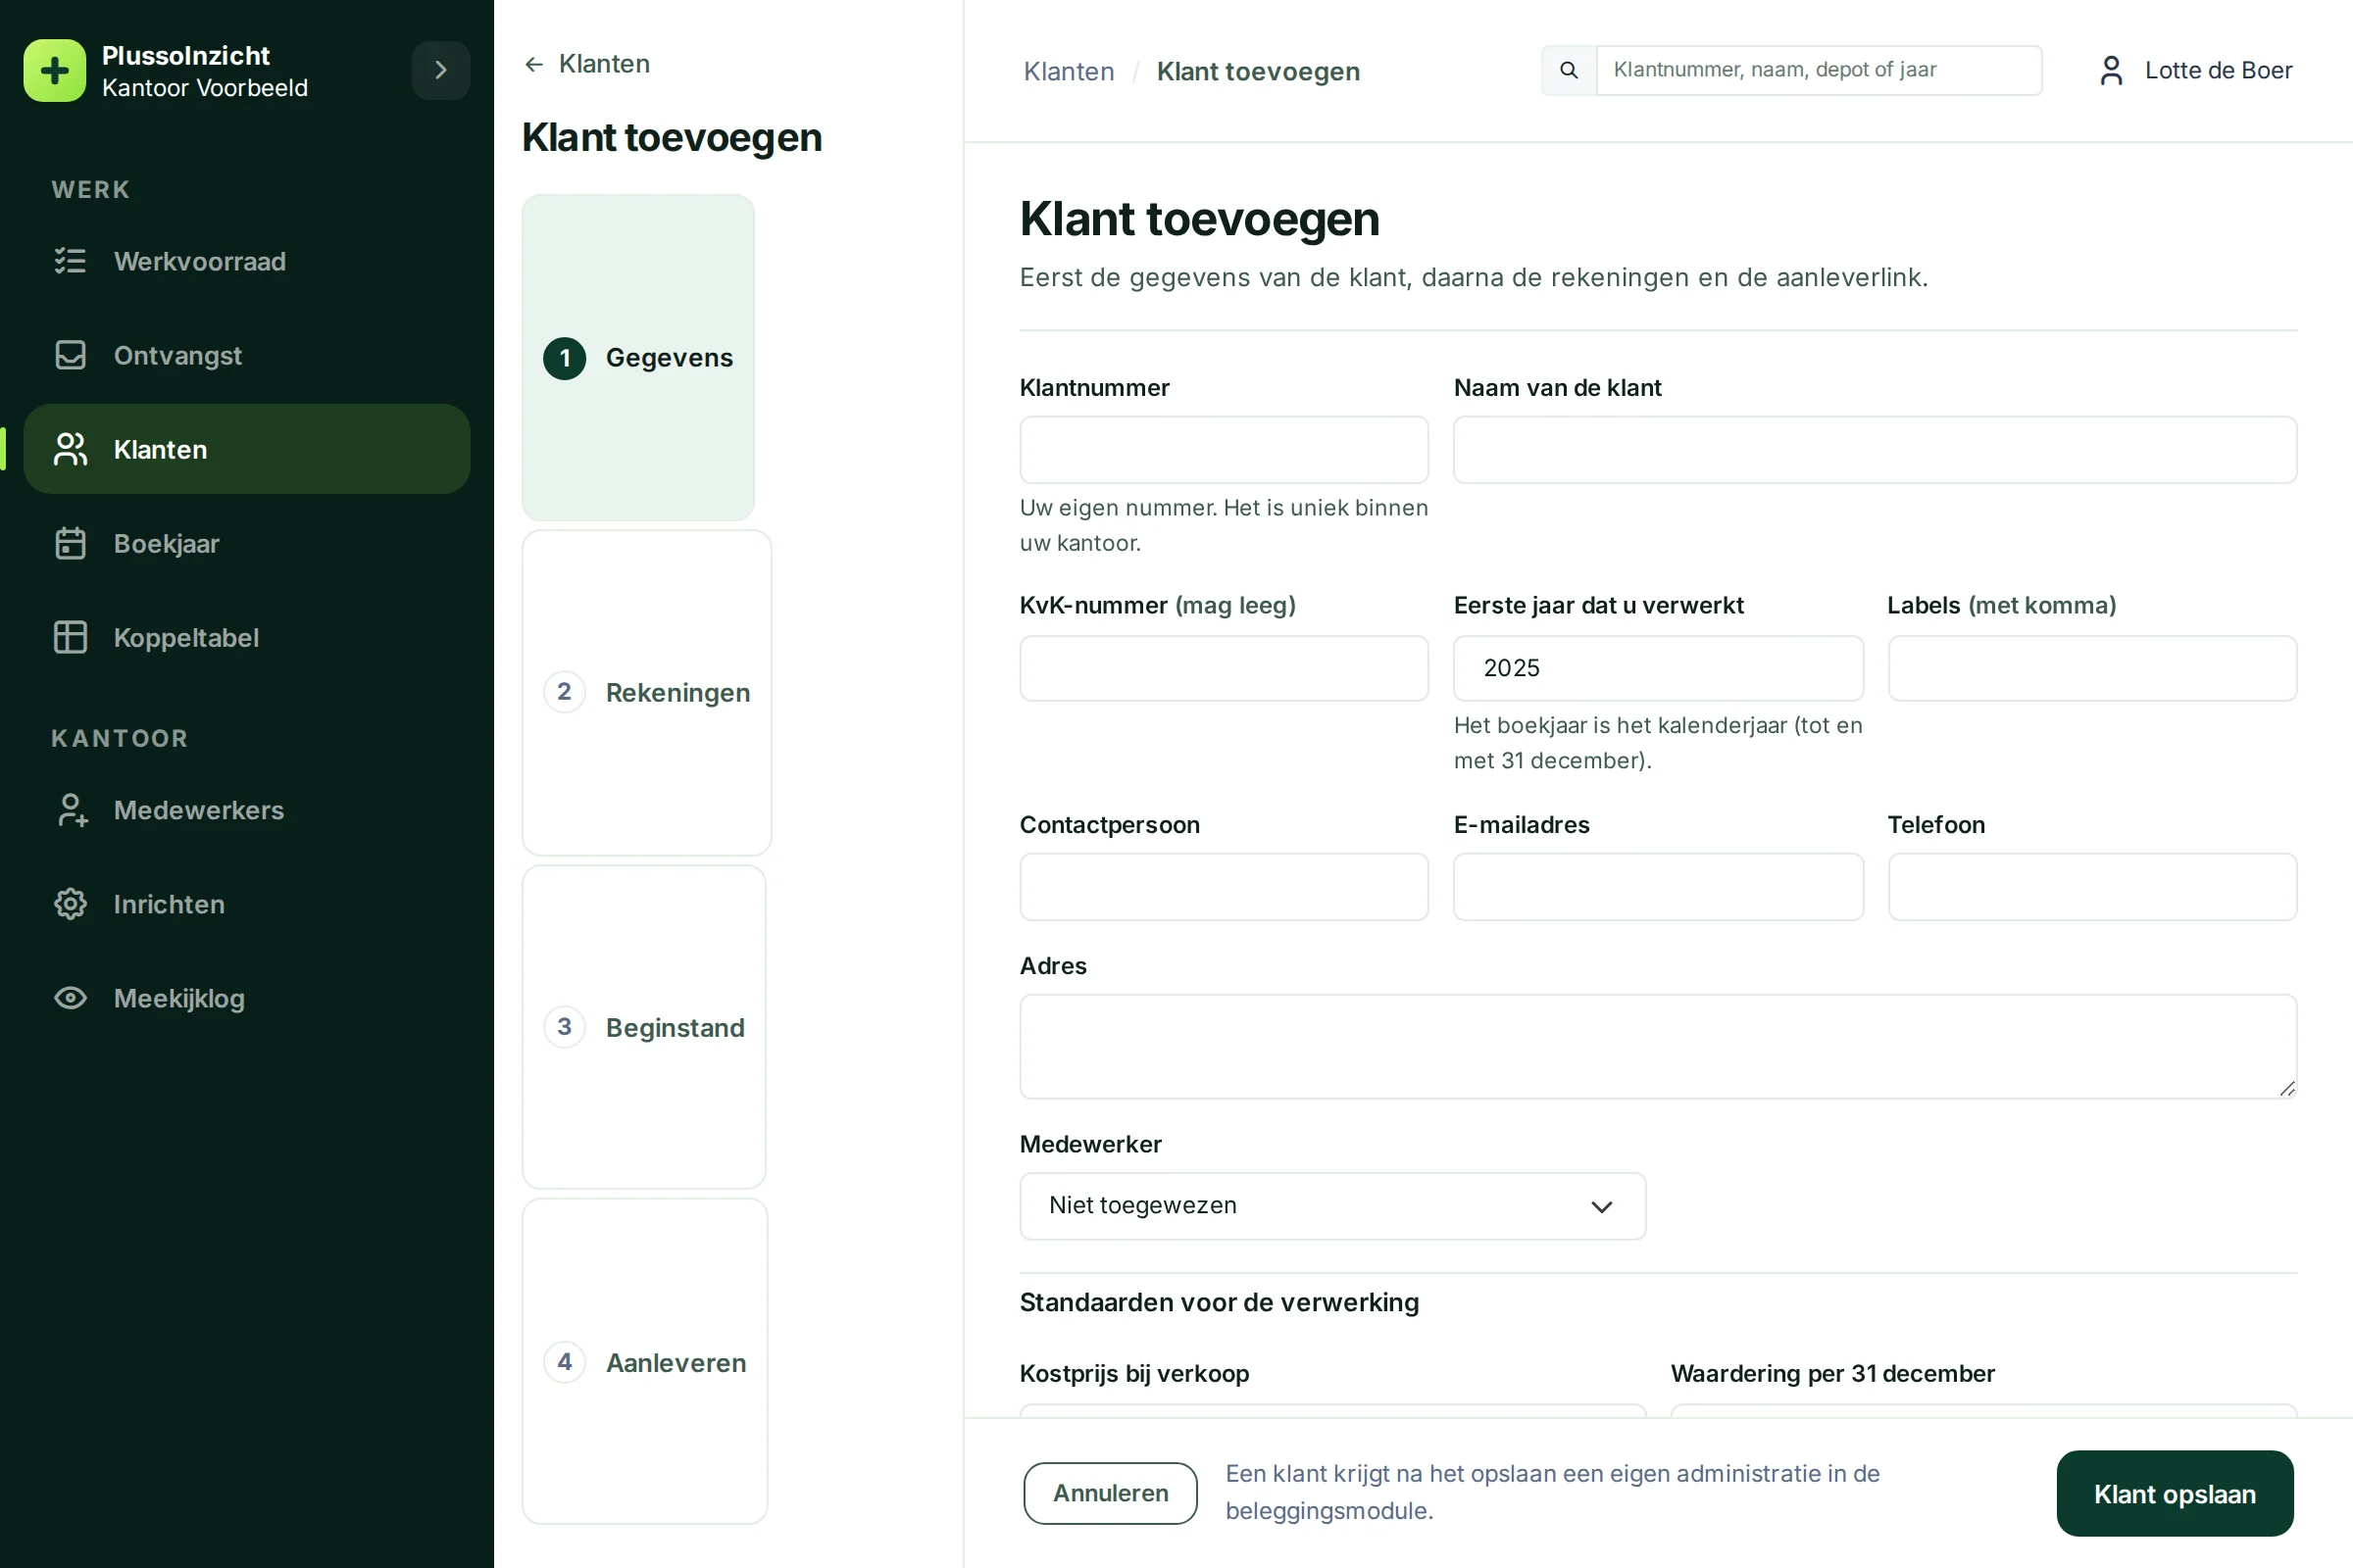Open Boekjaar via the calendar icon
This screenshot has width=2353, height=1568.
(70, 543)
